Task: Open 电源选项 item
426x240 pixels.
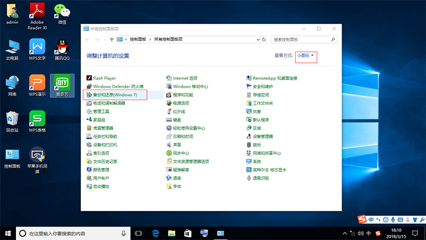Action: tap(178, 103)
